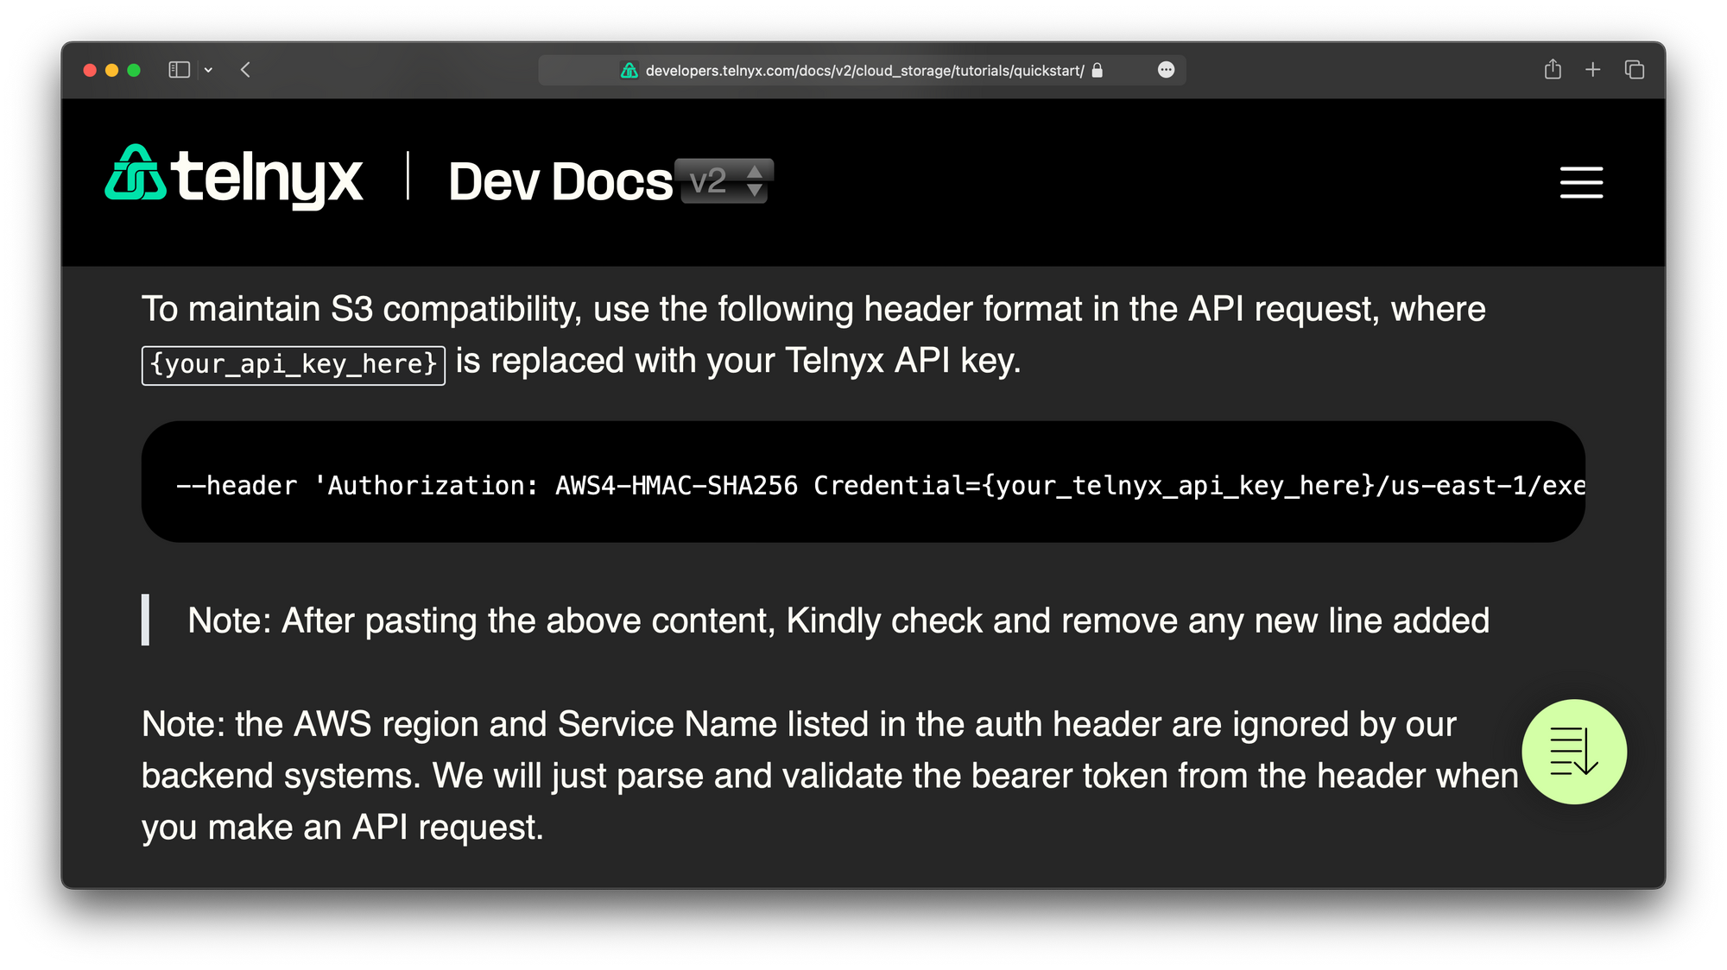Click the red close traffic light
Viewport: 1727px width, 970px height.
[90, 70]
